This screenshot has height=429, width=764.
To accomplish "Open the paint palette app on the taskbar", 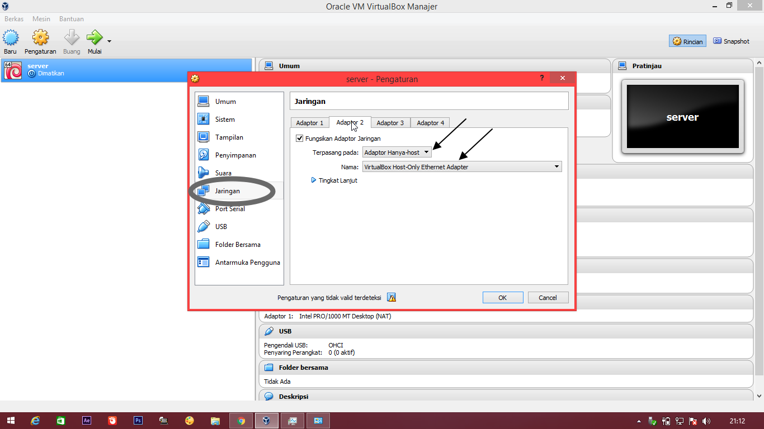I will (x=189, y=421).
